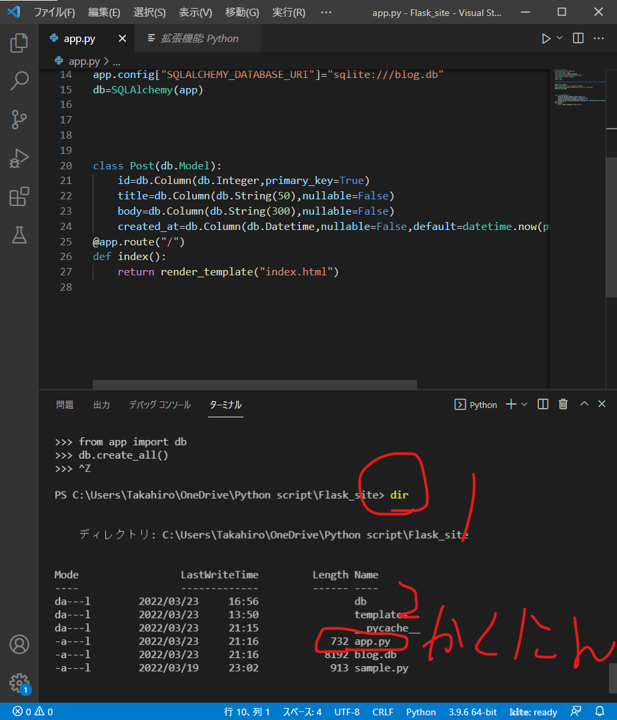The image size is (617, 720).
Task: Click line 24 in the editor
Action: [x=267, y=226]
